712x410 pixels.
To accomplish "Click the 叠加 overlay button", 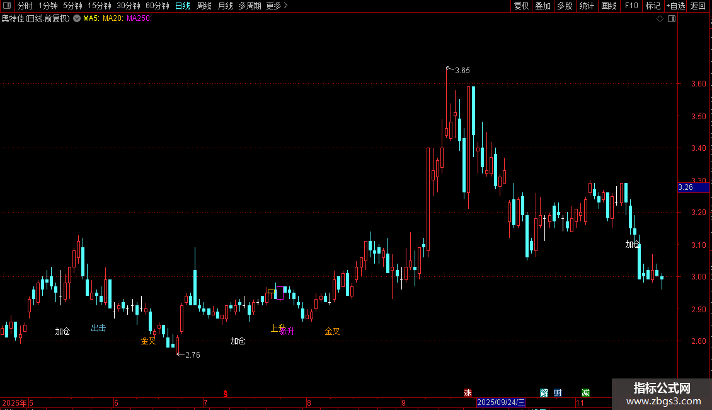I will 543,6.
